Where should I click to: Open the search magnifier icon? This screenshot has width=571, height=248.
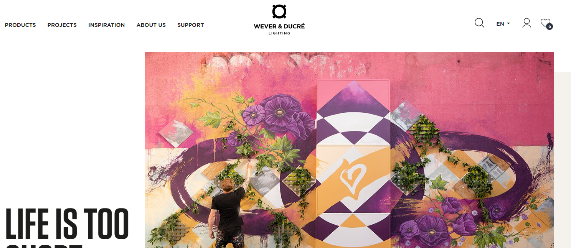click(479, 23)
